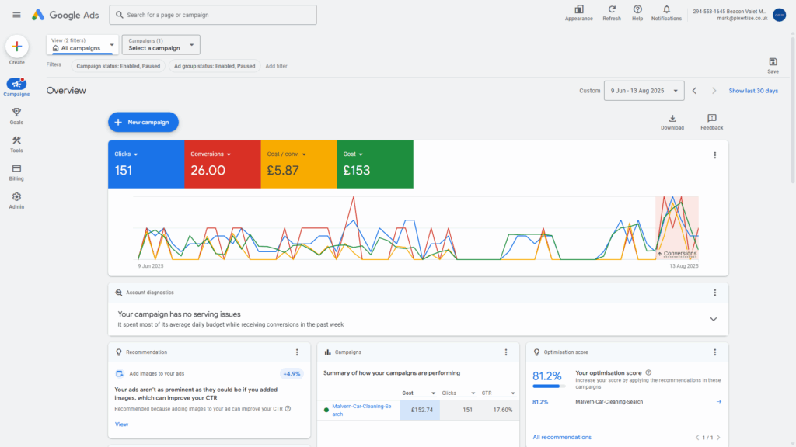The height and width of the screenshot is (447, 796).
Task: Click the Campaign status filter chip
Action: click(118, 66)
